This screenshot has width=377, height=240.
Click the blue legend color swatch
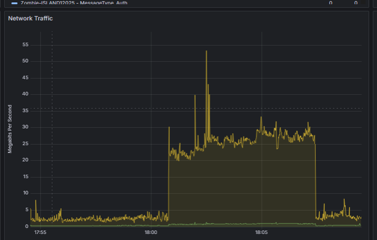[x=14, y=3]
